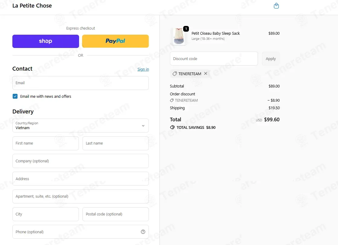Click the Address input field
The height and width of the screenshot is (245, 338).
click(x=80, y=179)
